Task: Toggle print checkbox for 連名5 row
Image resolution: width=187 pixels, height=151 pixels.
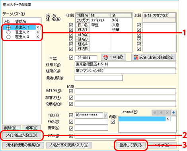Action: coord(71,49)
